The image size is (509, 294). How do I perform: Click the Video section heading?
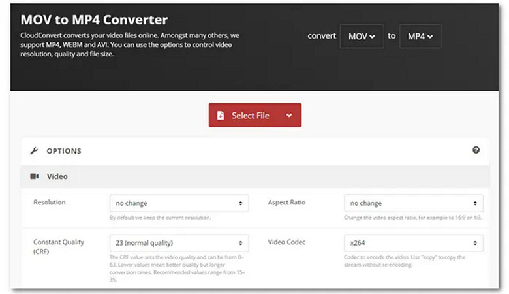point(57,176)
